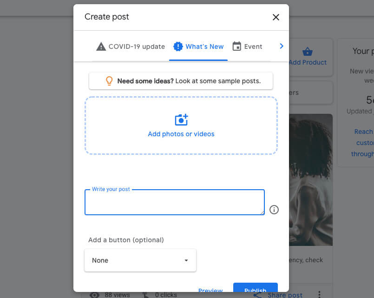Click the camera icon to add photos
374x298 pixels.
[181, 120]
